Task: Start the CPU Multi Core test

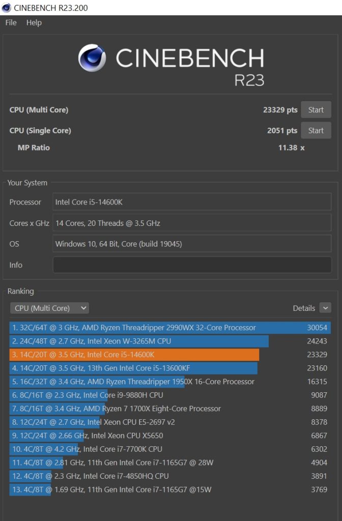Action: [316, 110]
